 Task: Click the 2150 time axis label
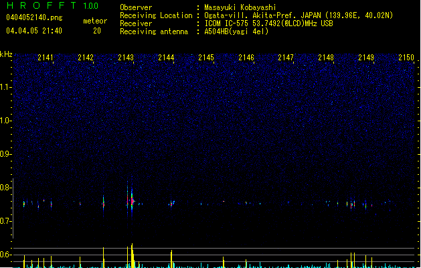click(x=406, y=58)
